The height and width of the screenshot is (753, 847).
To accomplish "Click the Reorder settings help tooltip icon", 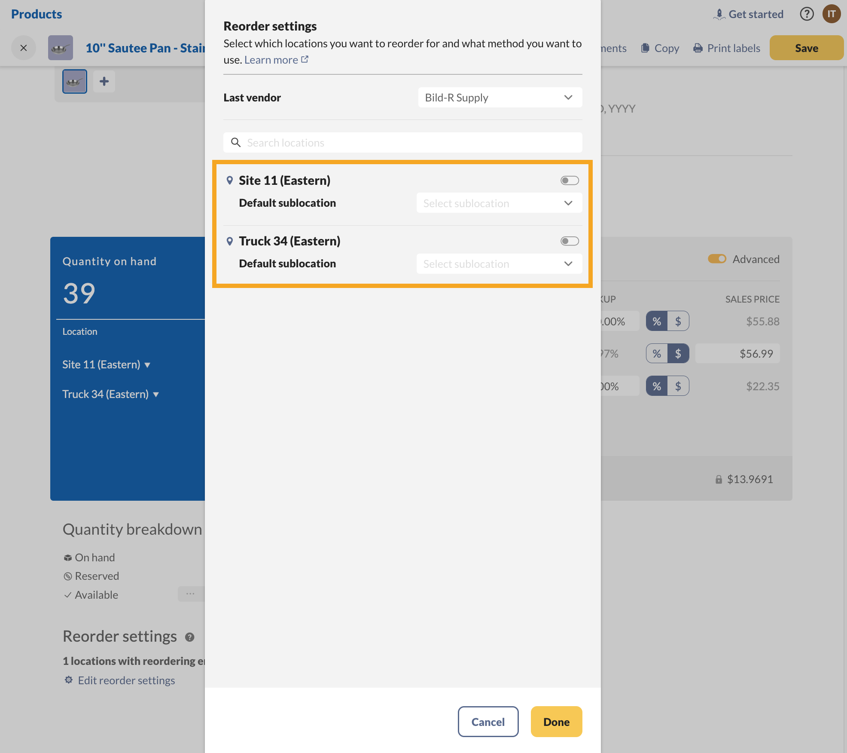I will (x=189, y=637).
